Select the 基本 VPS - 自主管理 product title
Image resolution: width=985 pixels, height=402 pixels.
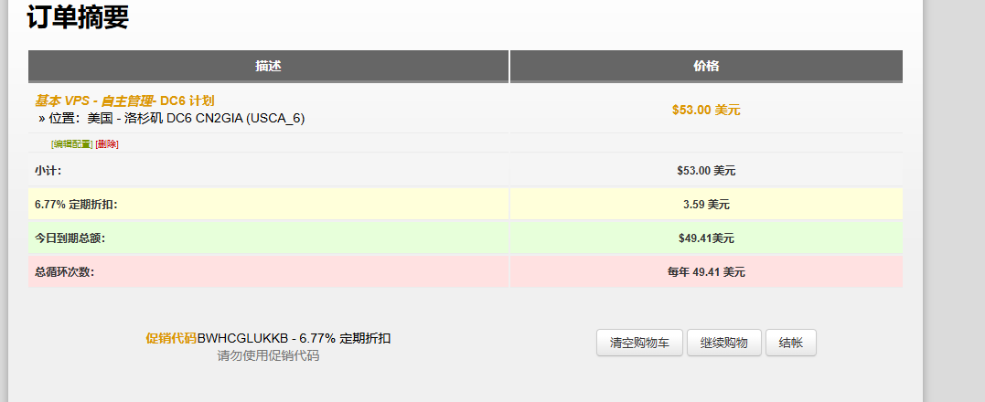click(x=124, y=100)
